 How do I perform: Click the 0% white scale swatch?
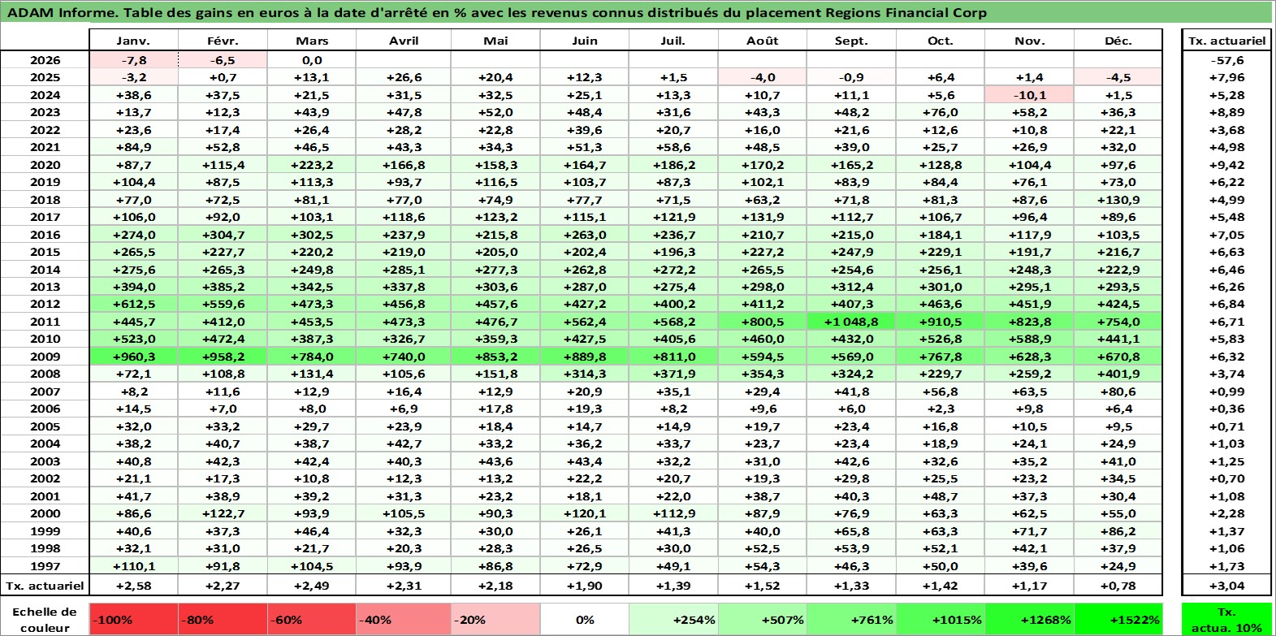click(585, 620)
